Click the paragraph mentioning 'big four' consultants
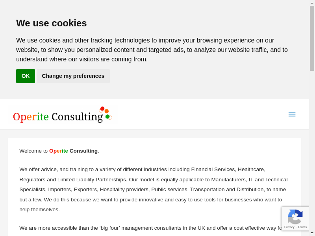Viewport: 315px width, 236px height. coord(150,228)
